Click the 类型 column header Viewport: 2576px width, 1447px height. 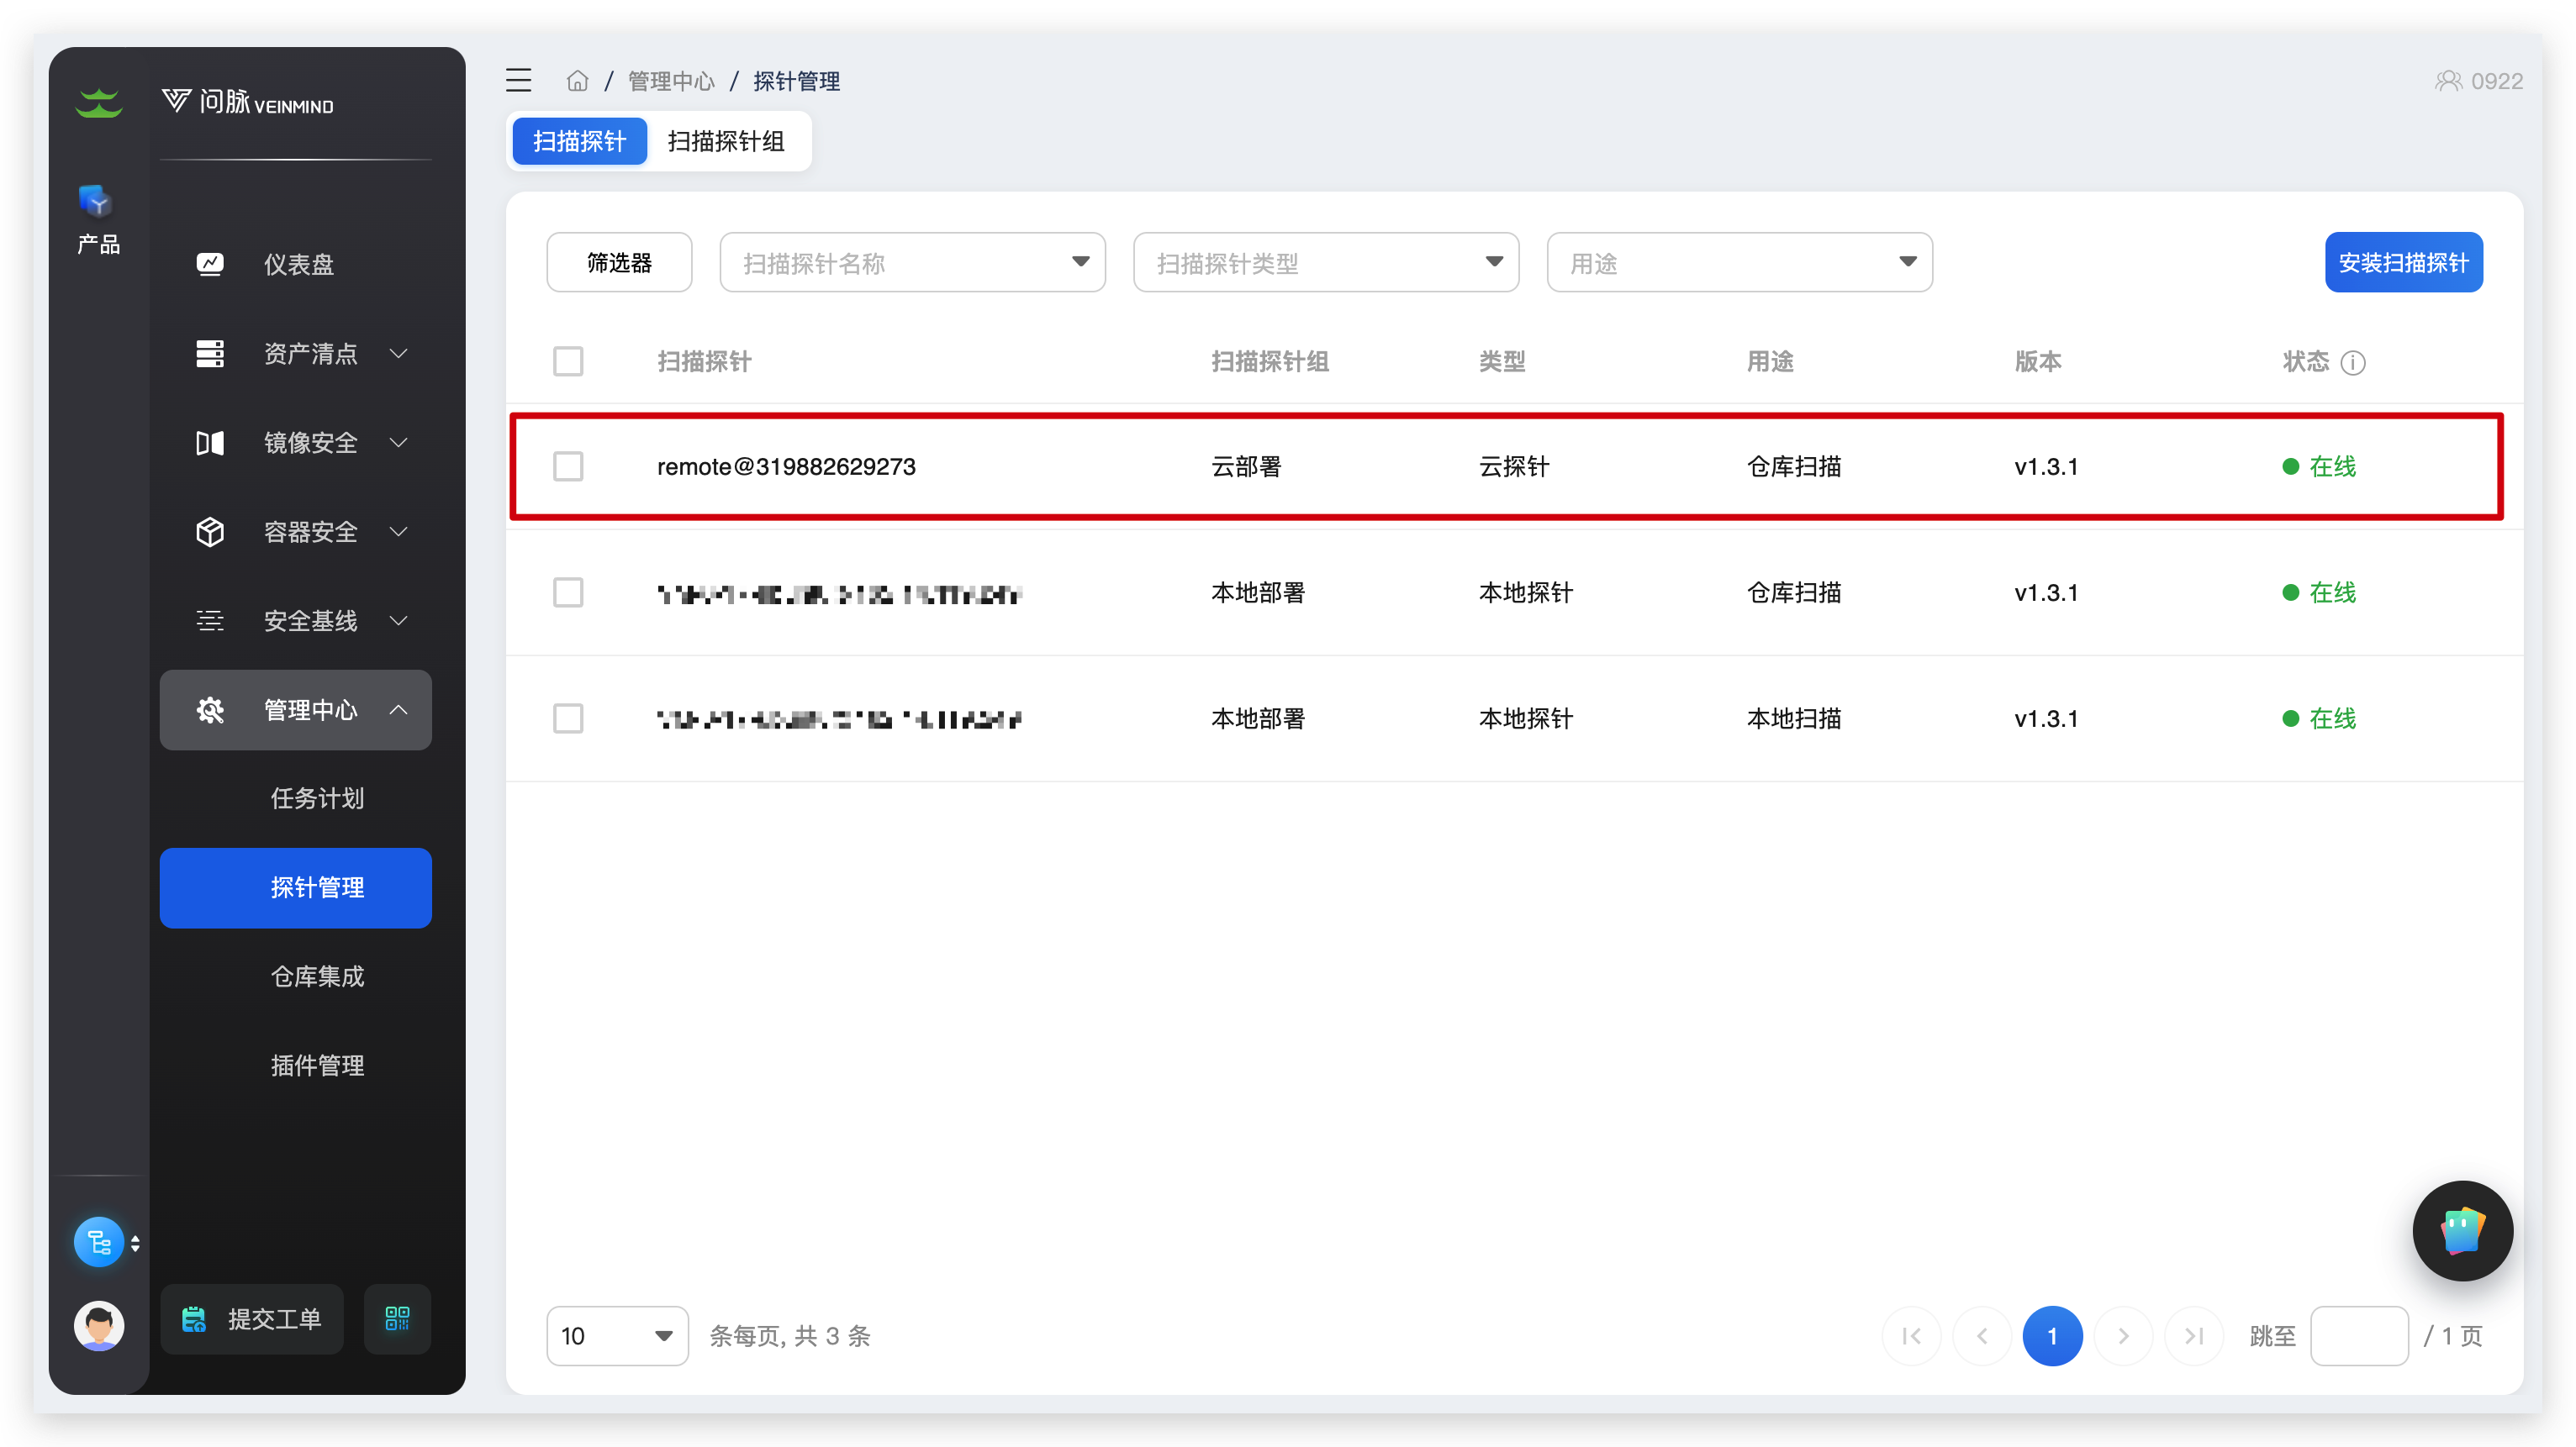(1502, 361)
